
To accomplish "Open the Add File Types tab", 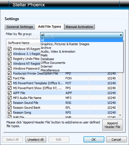I will coord(50,26).
